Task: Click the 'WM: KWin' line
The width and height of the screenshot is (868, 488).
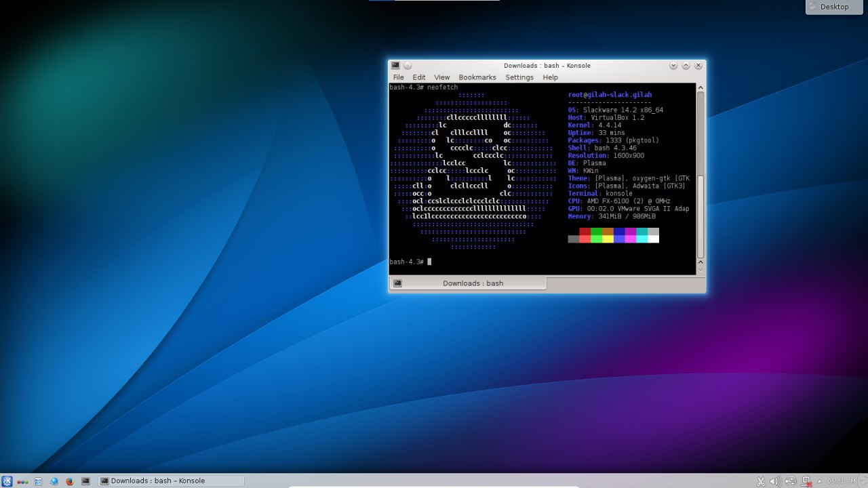Action: (x=583, y=171)
